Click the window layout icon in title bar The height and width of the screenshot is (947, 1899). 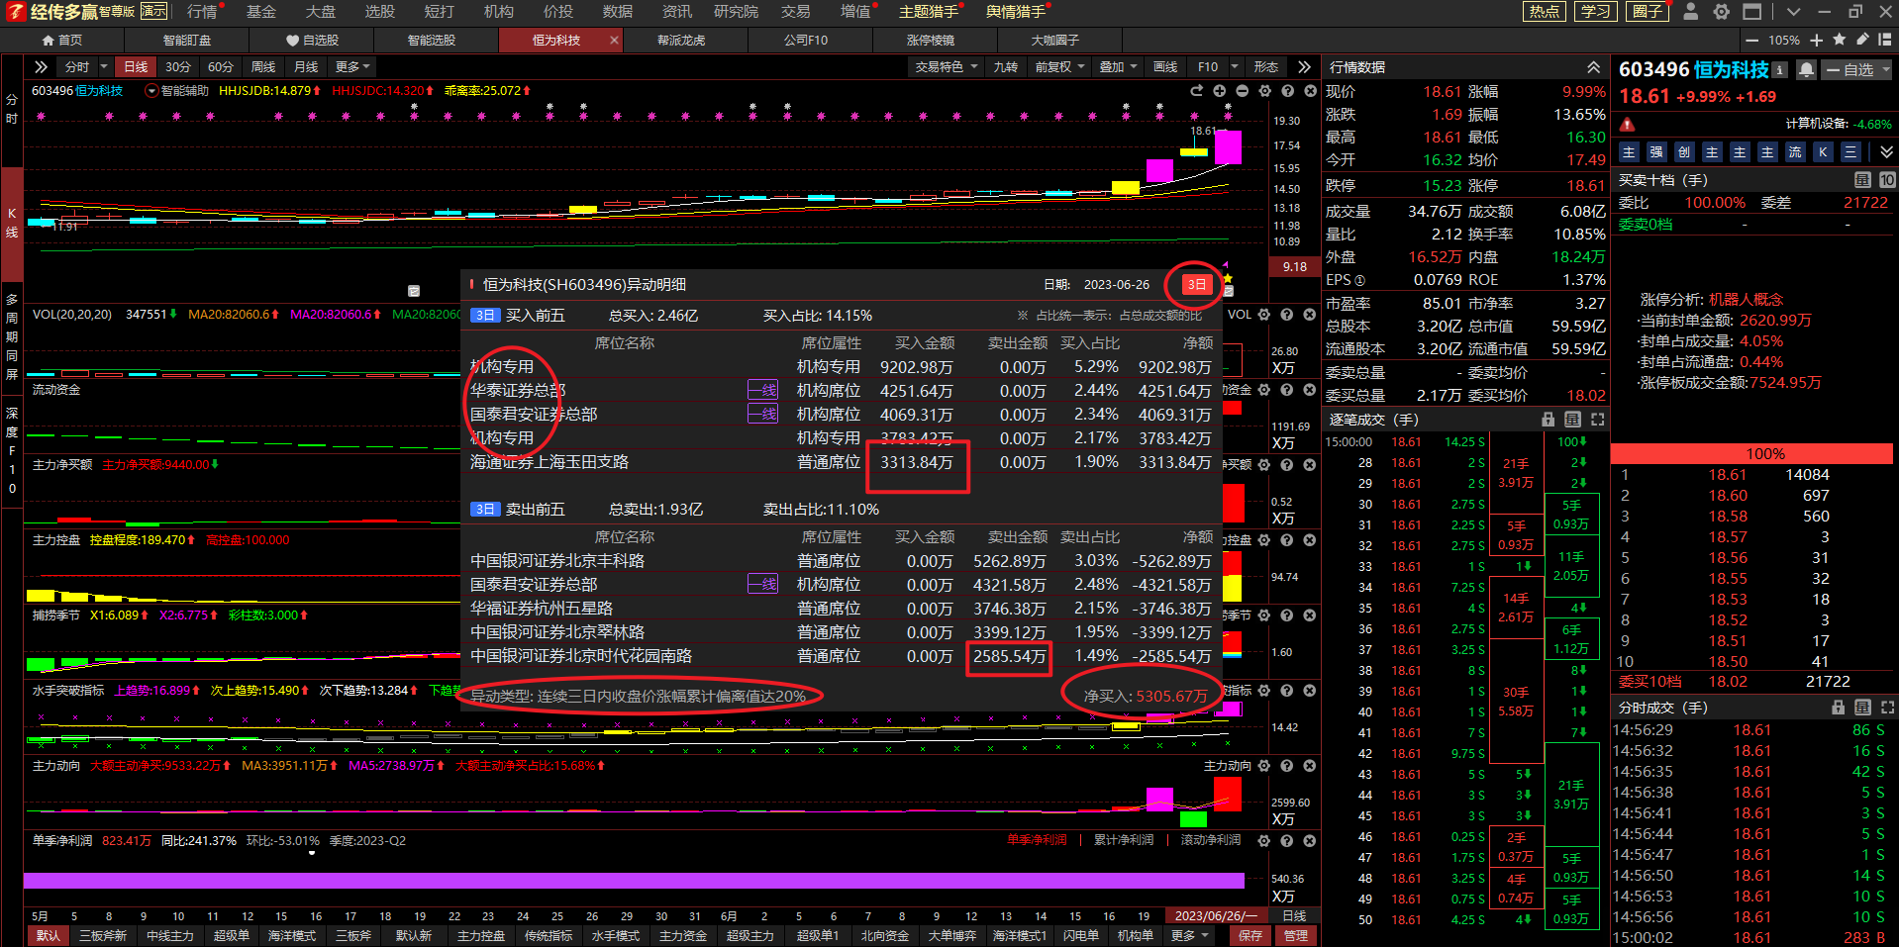click(1752, 12)
